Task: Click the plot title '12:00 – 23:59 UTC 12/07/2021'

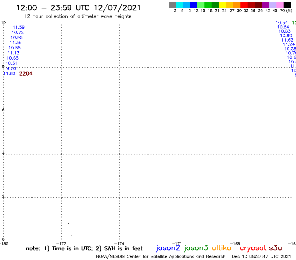Action: pyautogui.click(x=78, y=8)
